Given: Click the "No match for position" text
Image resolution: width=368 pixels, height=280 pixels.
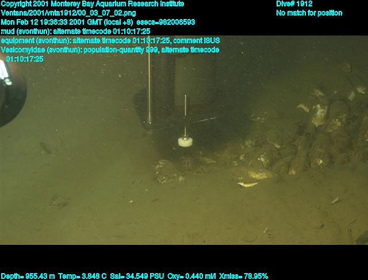Looking at the screenshot, I should tap(309, 13).
